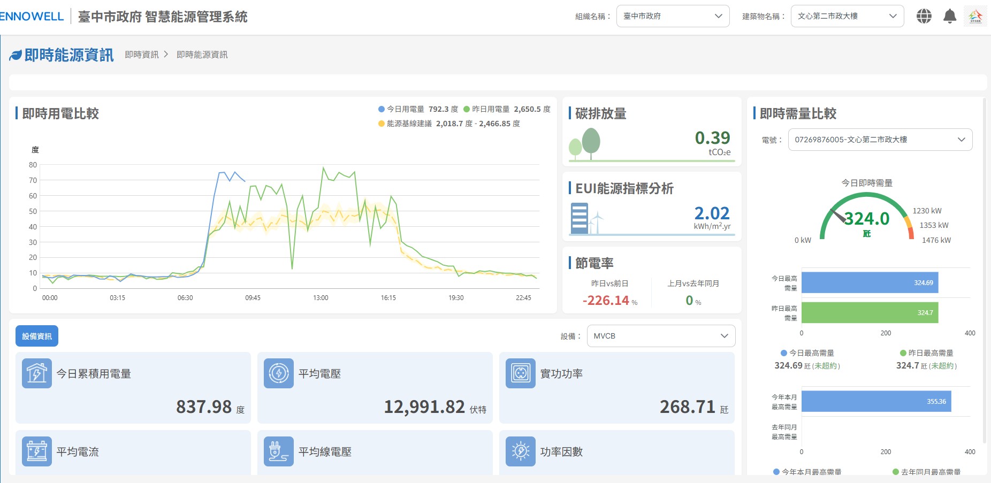The width and height of the screenshot is (991, 483).
Task: Click the 功率因數 gear icon
Action: point(521,451)
